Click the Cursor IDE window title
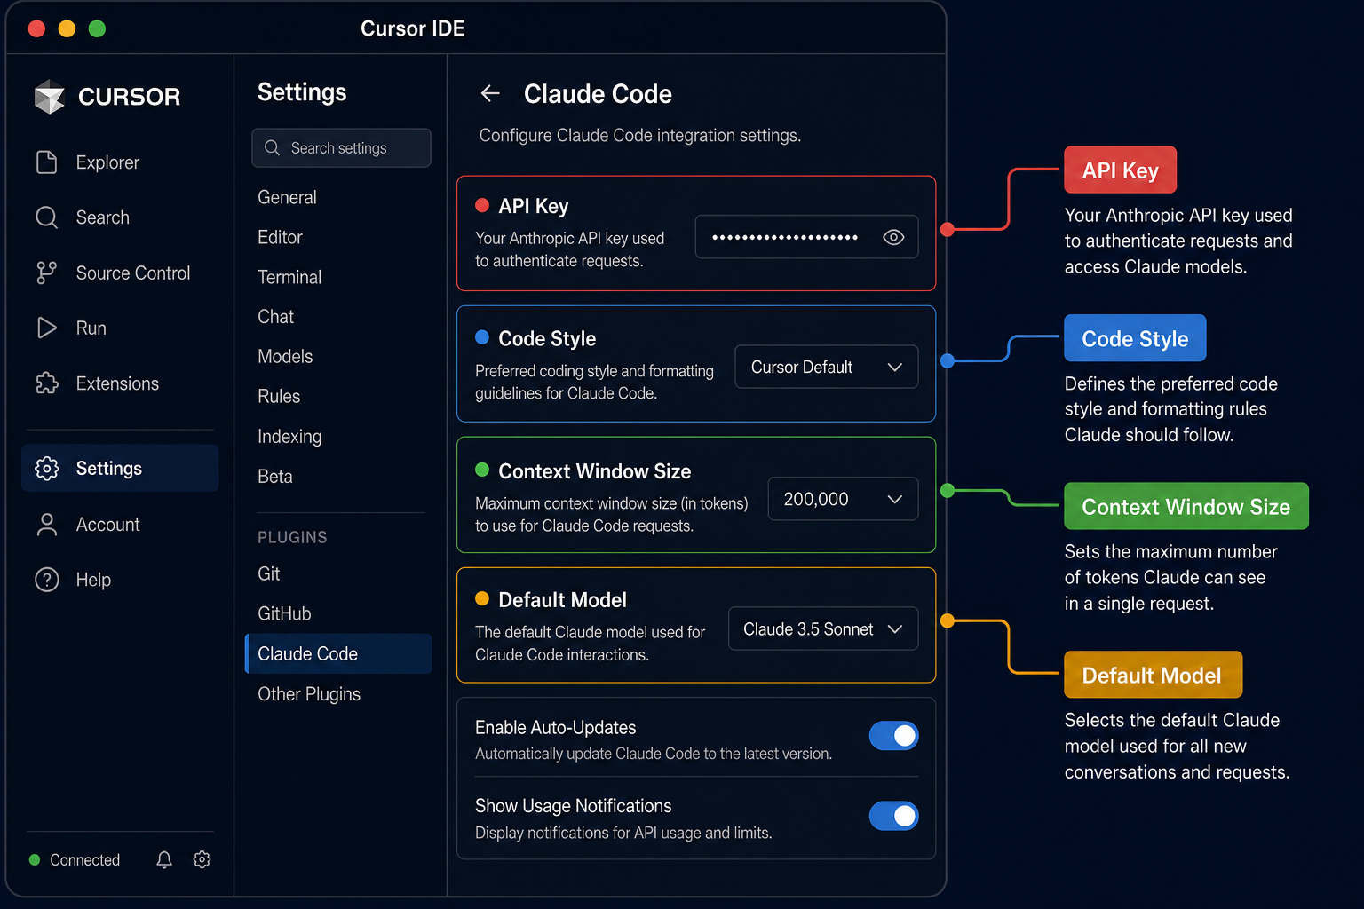Image resolution: width=1364 pixels, height=909 pixels. (x=412, y=28)
